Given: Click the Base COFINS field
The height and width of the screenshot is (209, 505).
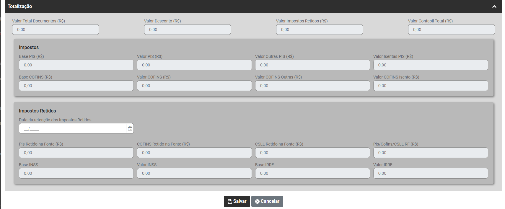Looking at the screenshot, I should pyautogui.click(x=76, y=86).
